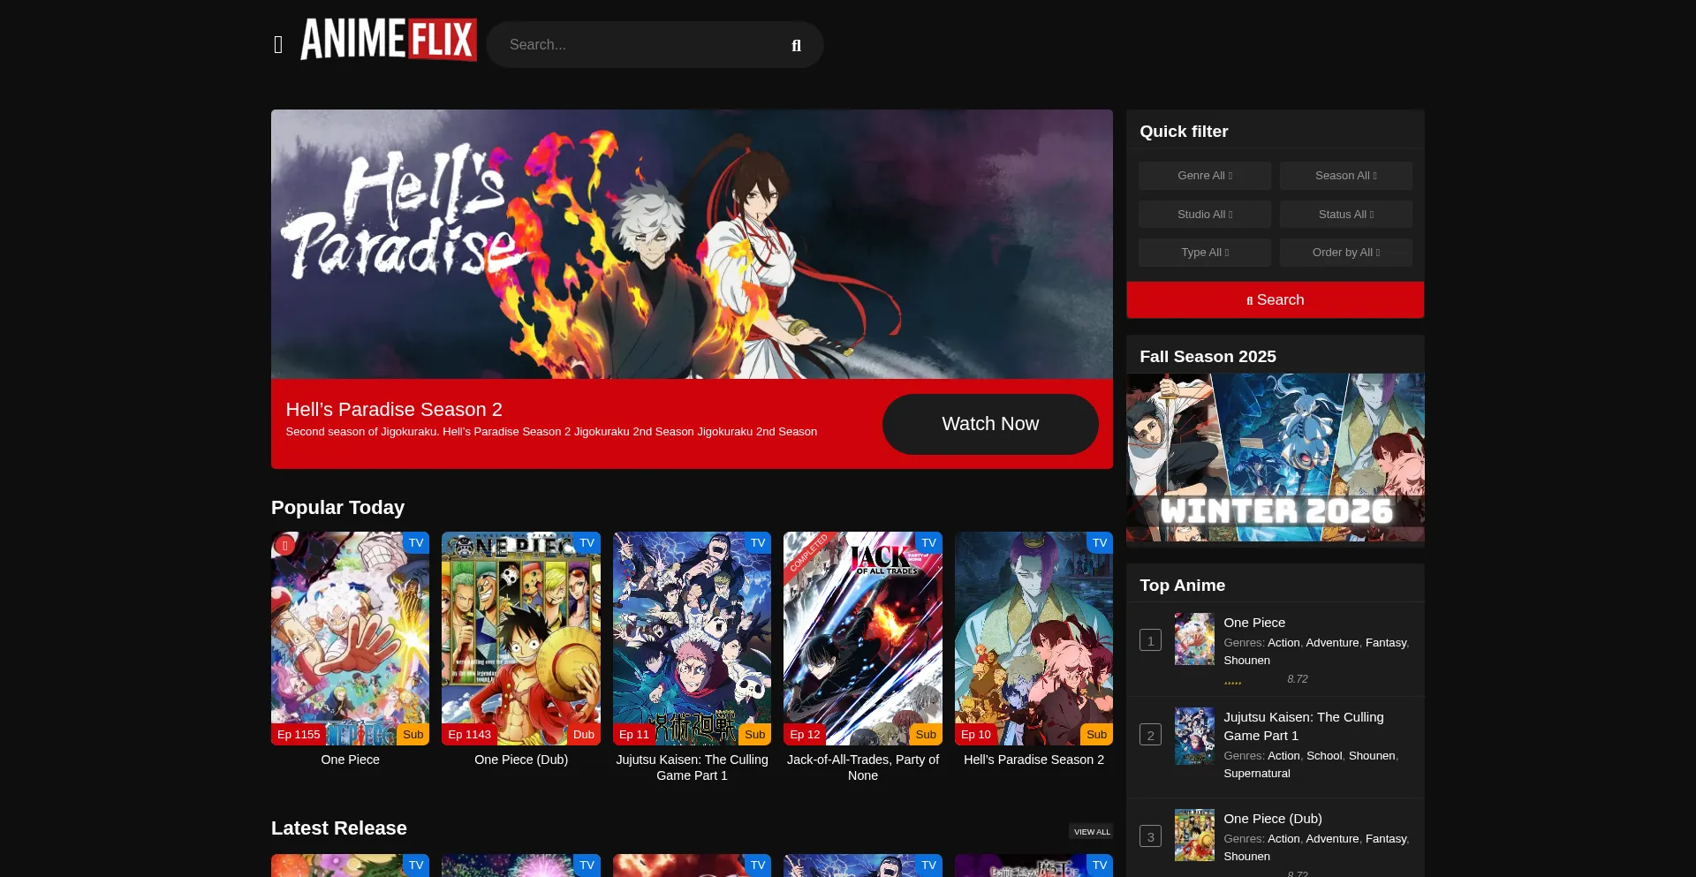Open the Season All dropdown
This screenshot has width=1696, height=877.
(1345, 176)
